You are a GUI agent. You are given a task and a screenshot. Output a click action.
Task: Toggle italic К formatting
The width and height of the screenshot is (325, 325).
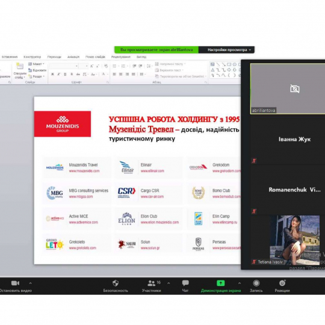click(58, 74)
